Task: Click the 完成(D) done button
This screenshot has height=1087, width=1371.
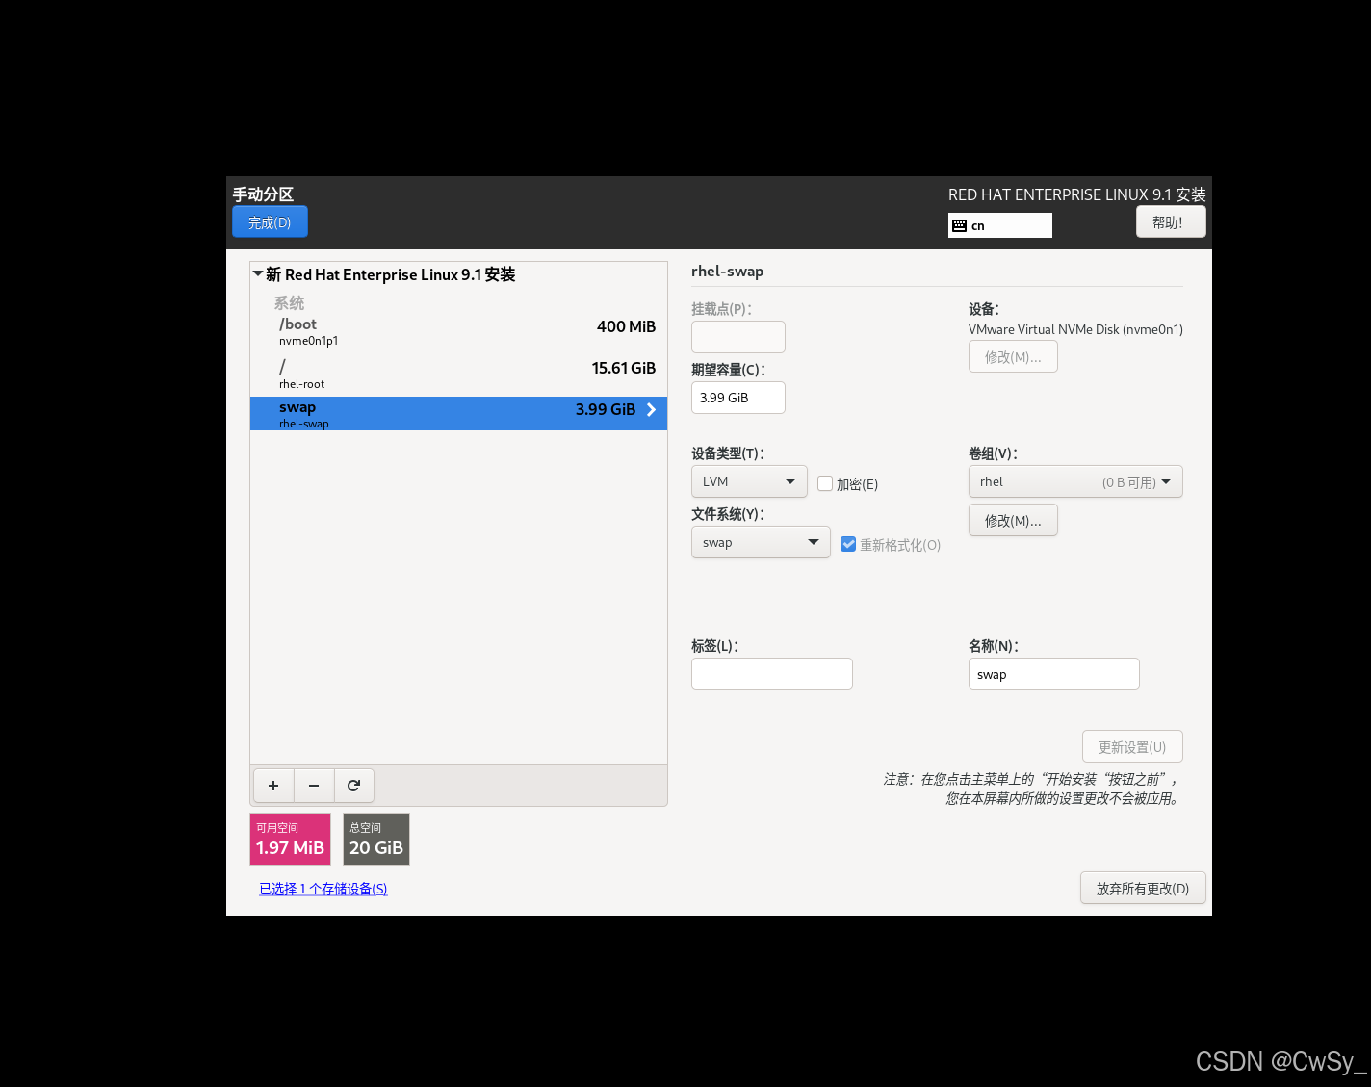Action: [270, 222]
